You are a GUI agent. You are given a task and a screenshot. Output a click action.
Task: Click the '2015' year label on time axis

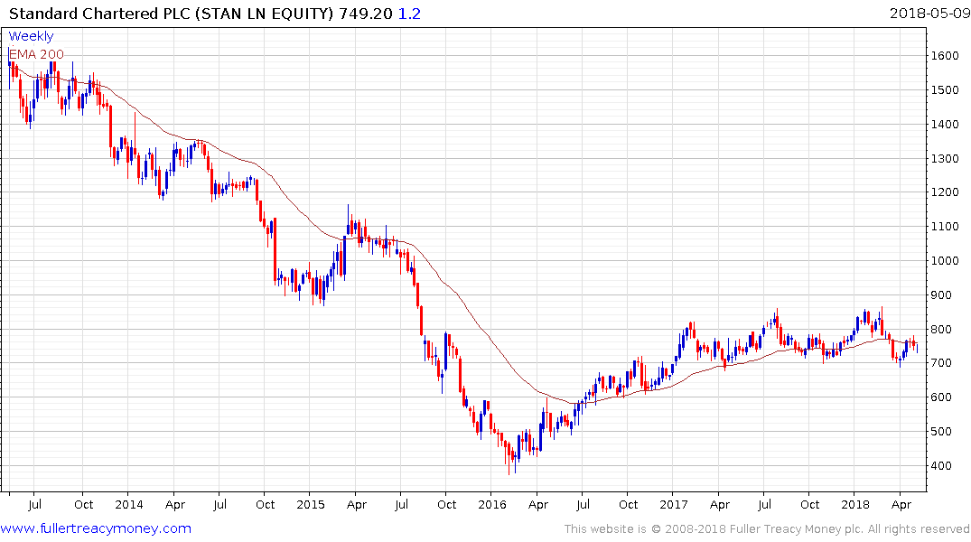coord(310,504)
